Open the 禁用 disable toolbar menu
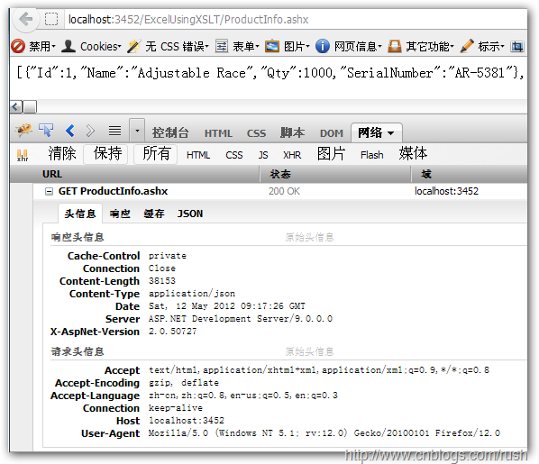The width and height of the screenshot is (539, 464). 33,46
